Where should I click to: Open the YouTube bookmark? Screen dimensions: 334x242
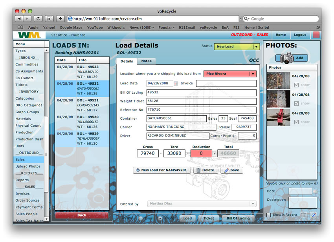coord(95,27)
